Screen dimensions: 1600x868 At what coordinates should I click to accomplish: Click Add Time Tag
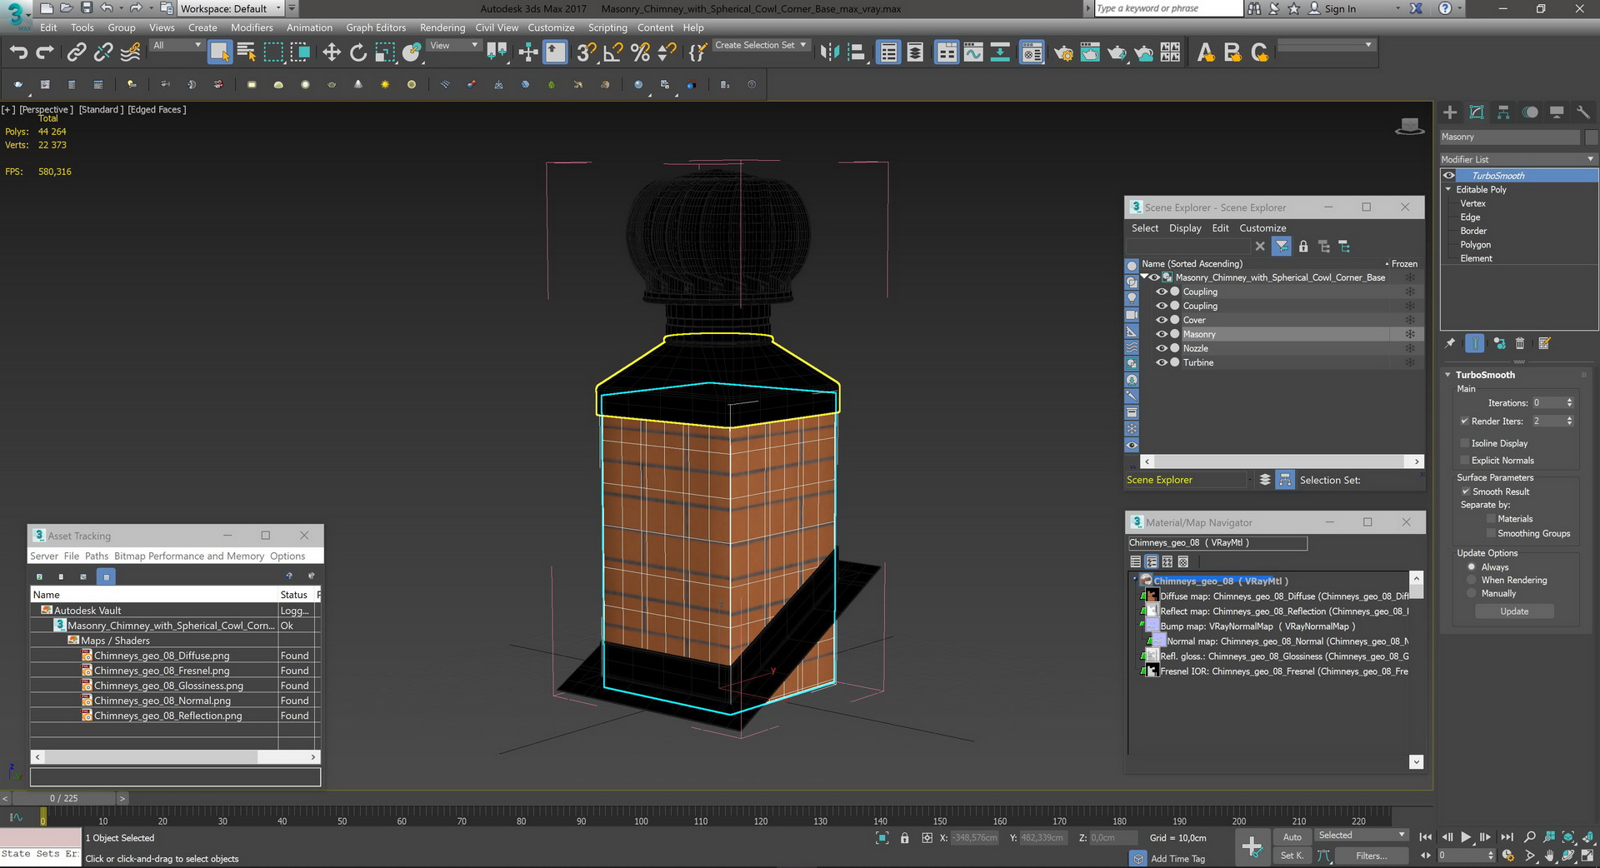click(x=1177, y=859)
